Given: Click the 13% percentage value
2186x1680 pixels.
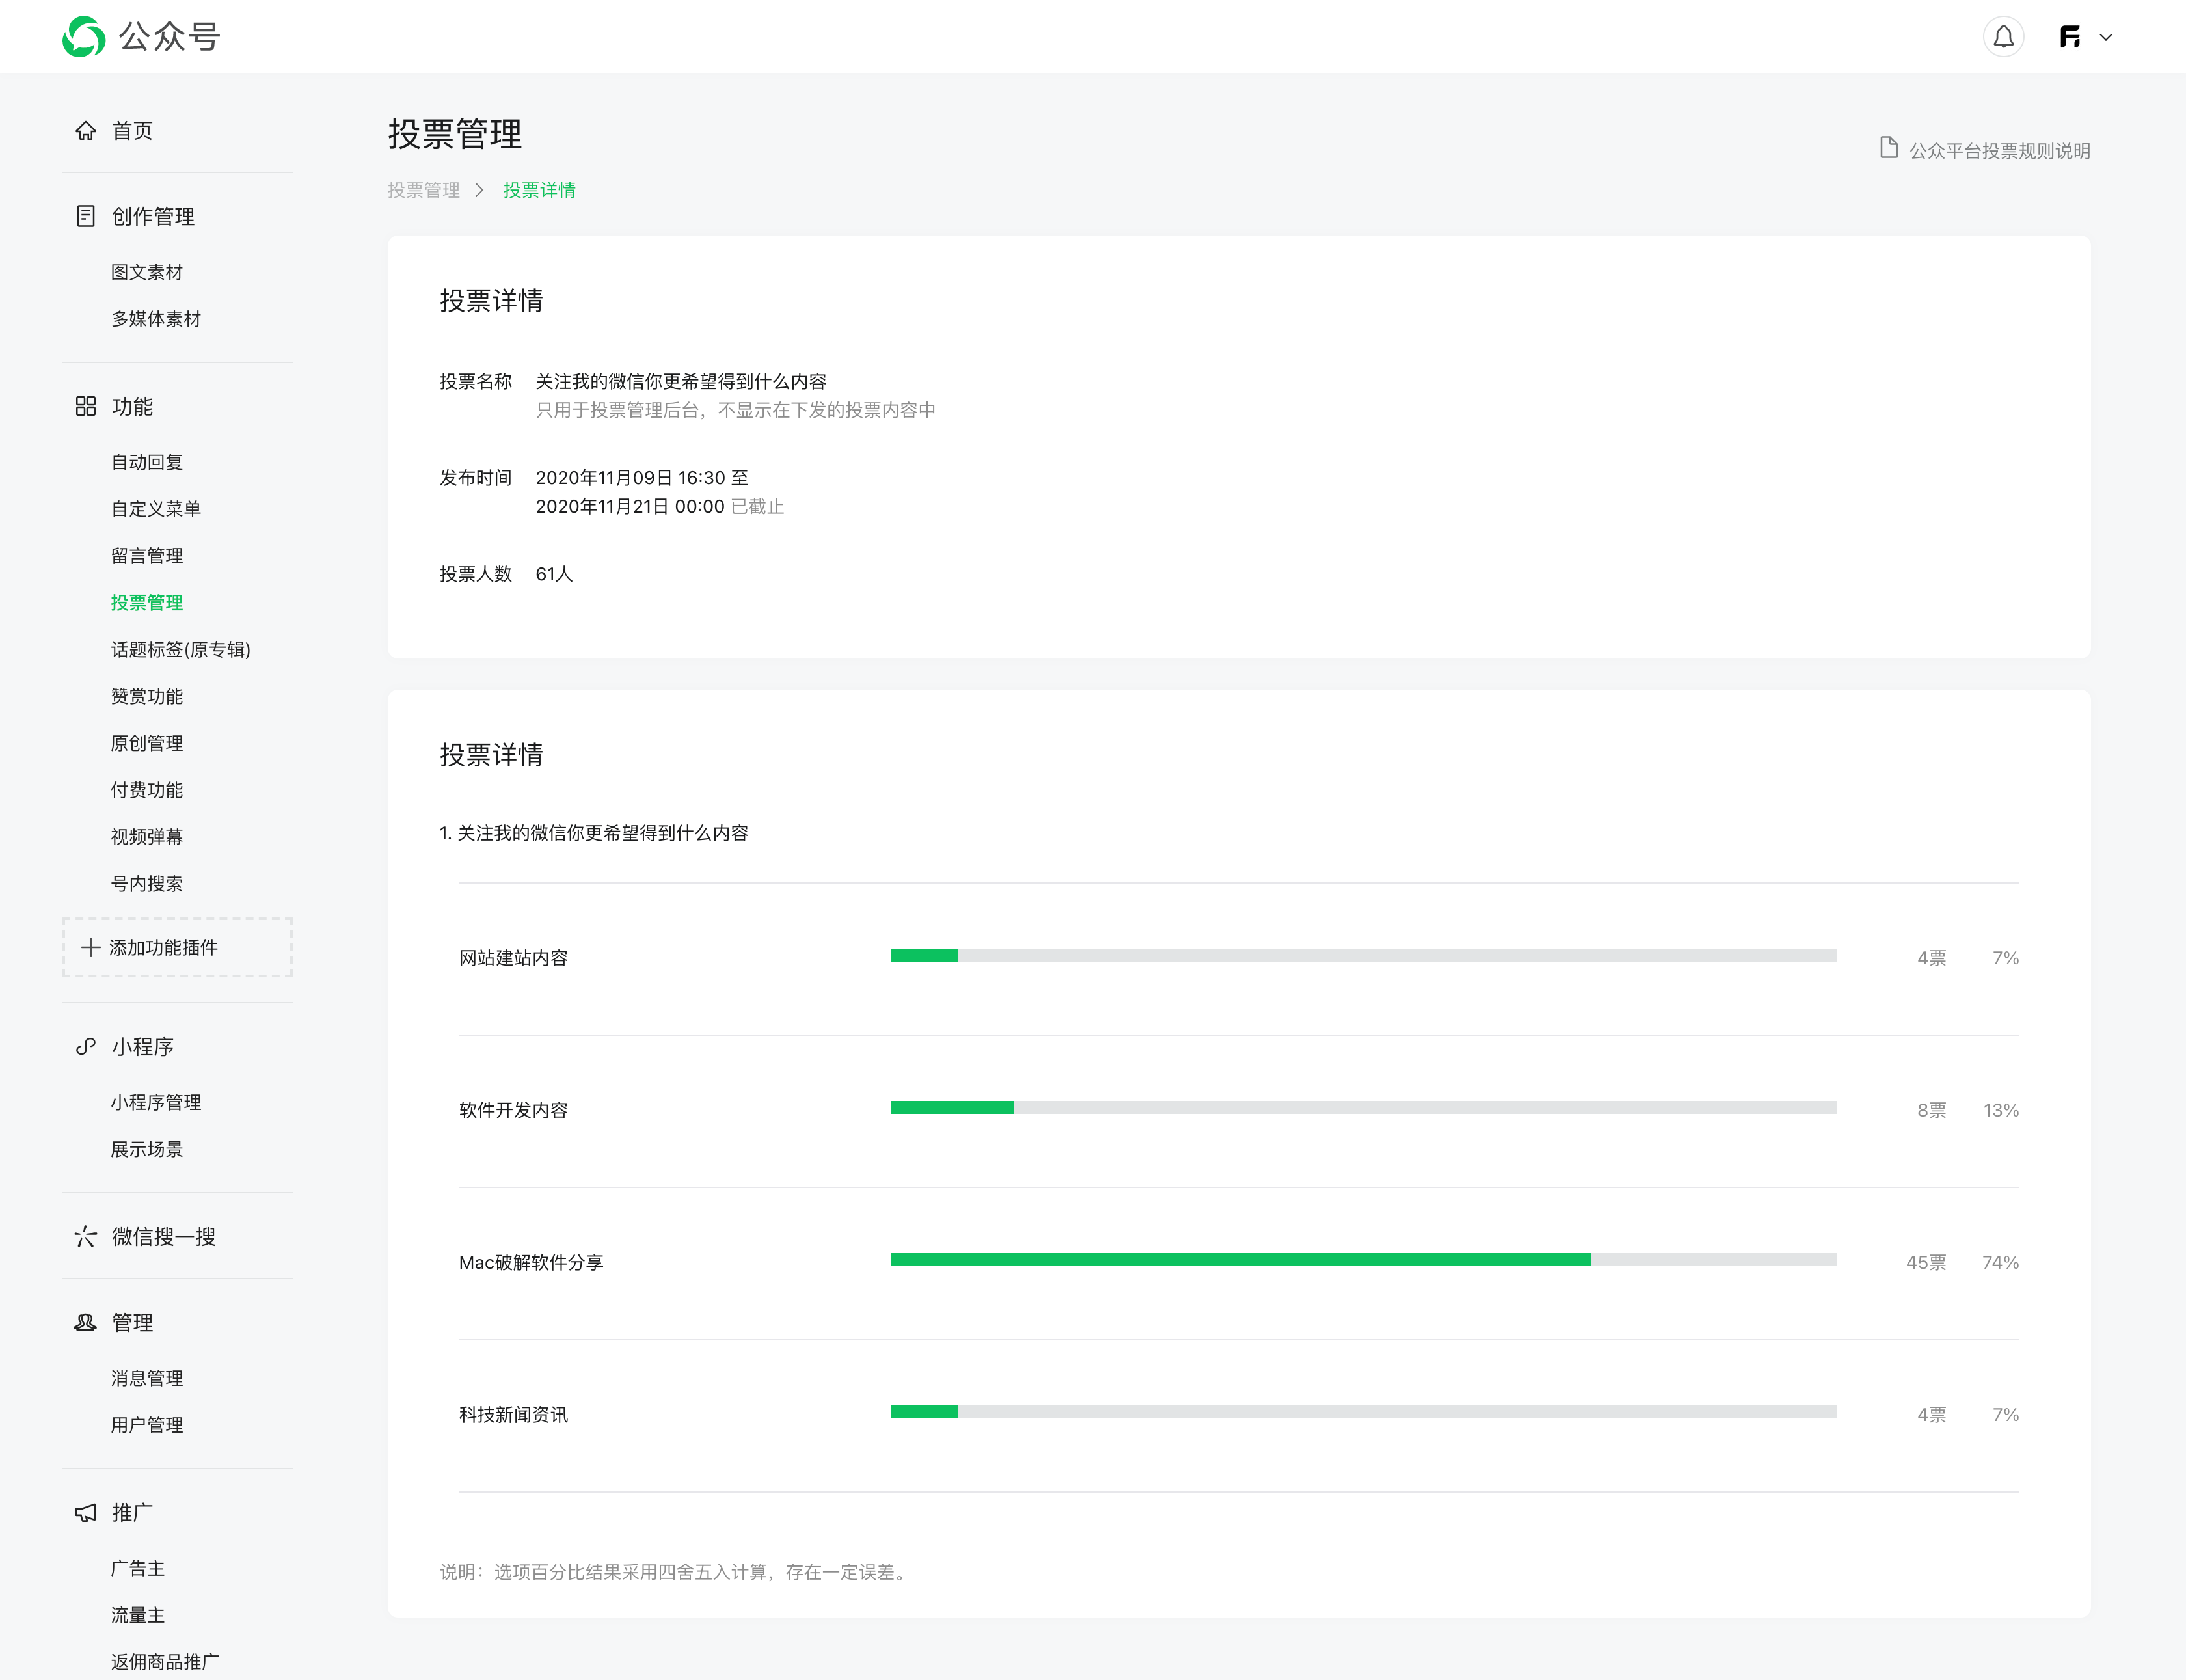Looking at the screenshot, I should point(2001,1110).
